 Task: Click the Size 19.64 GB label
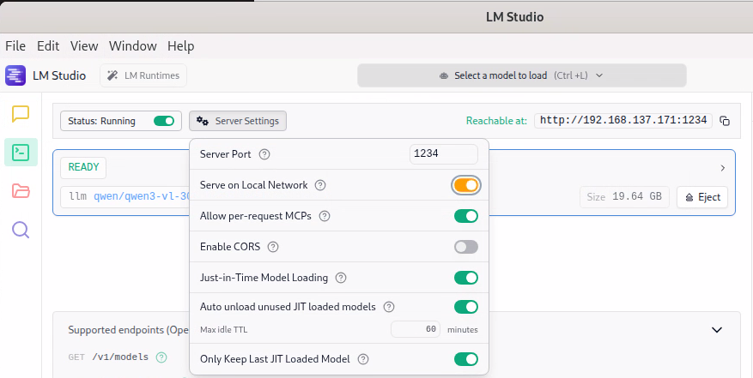[624, 196]
